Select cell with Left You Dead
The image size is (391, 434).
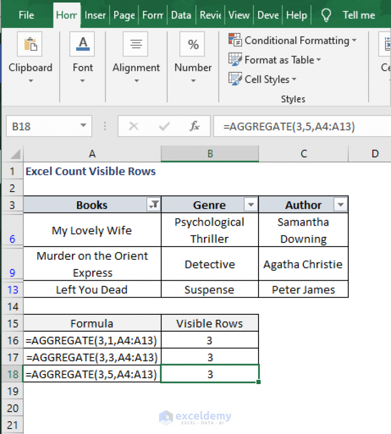tap(92, 289)
